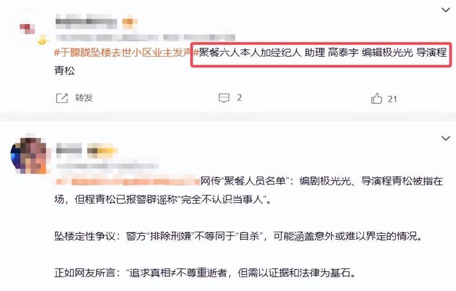
Task: Click the paragraph starting 坠楼定性争议
Action: [x=239, y=236]
